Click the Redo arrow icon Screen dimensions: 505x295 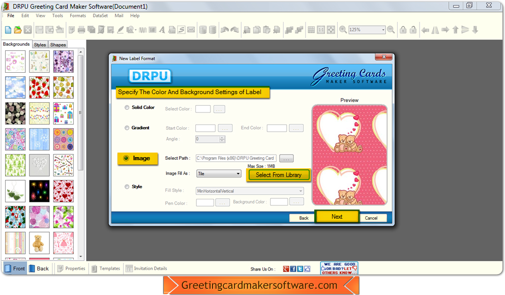(235, 30)
